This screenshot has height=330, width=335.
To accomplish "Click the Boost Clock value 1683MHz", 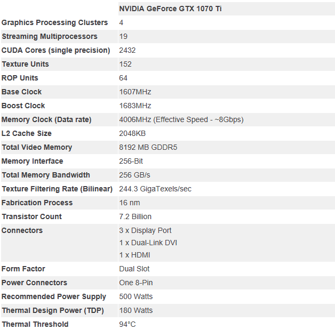I will click(135, 106).
